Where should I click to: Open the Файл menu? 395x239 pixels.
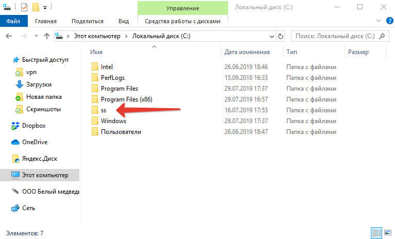pos(13,21)
